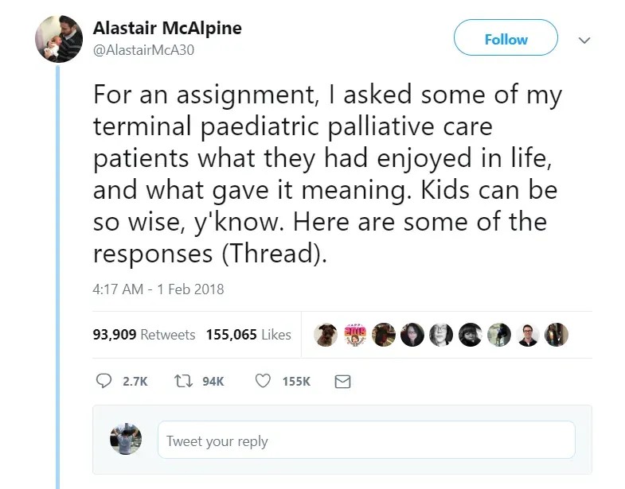Click the Tweet your reply field
Image resolution: width=625 pixels, height=489 pixels.
366,440
